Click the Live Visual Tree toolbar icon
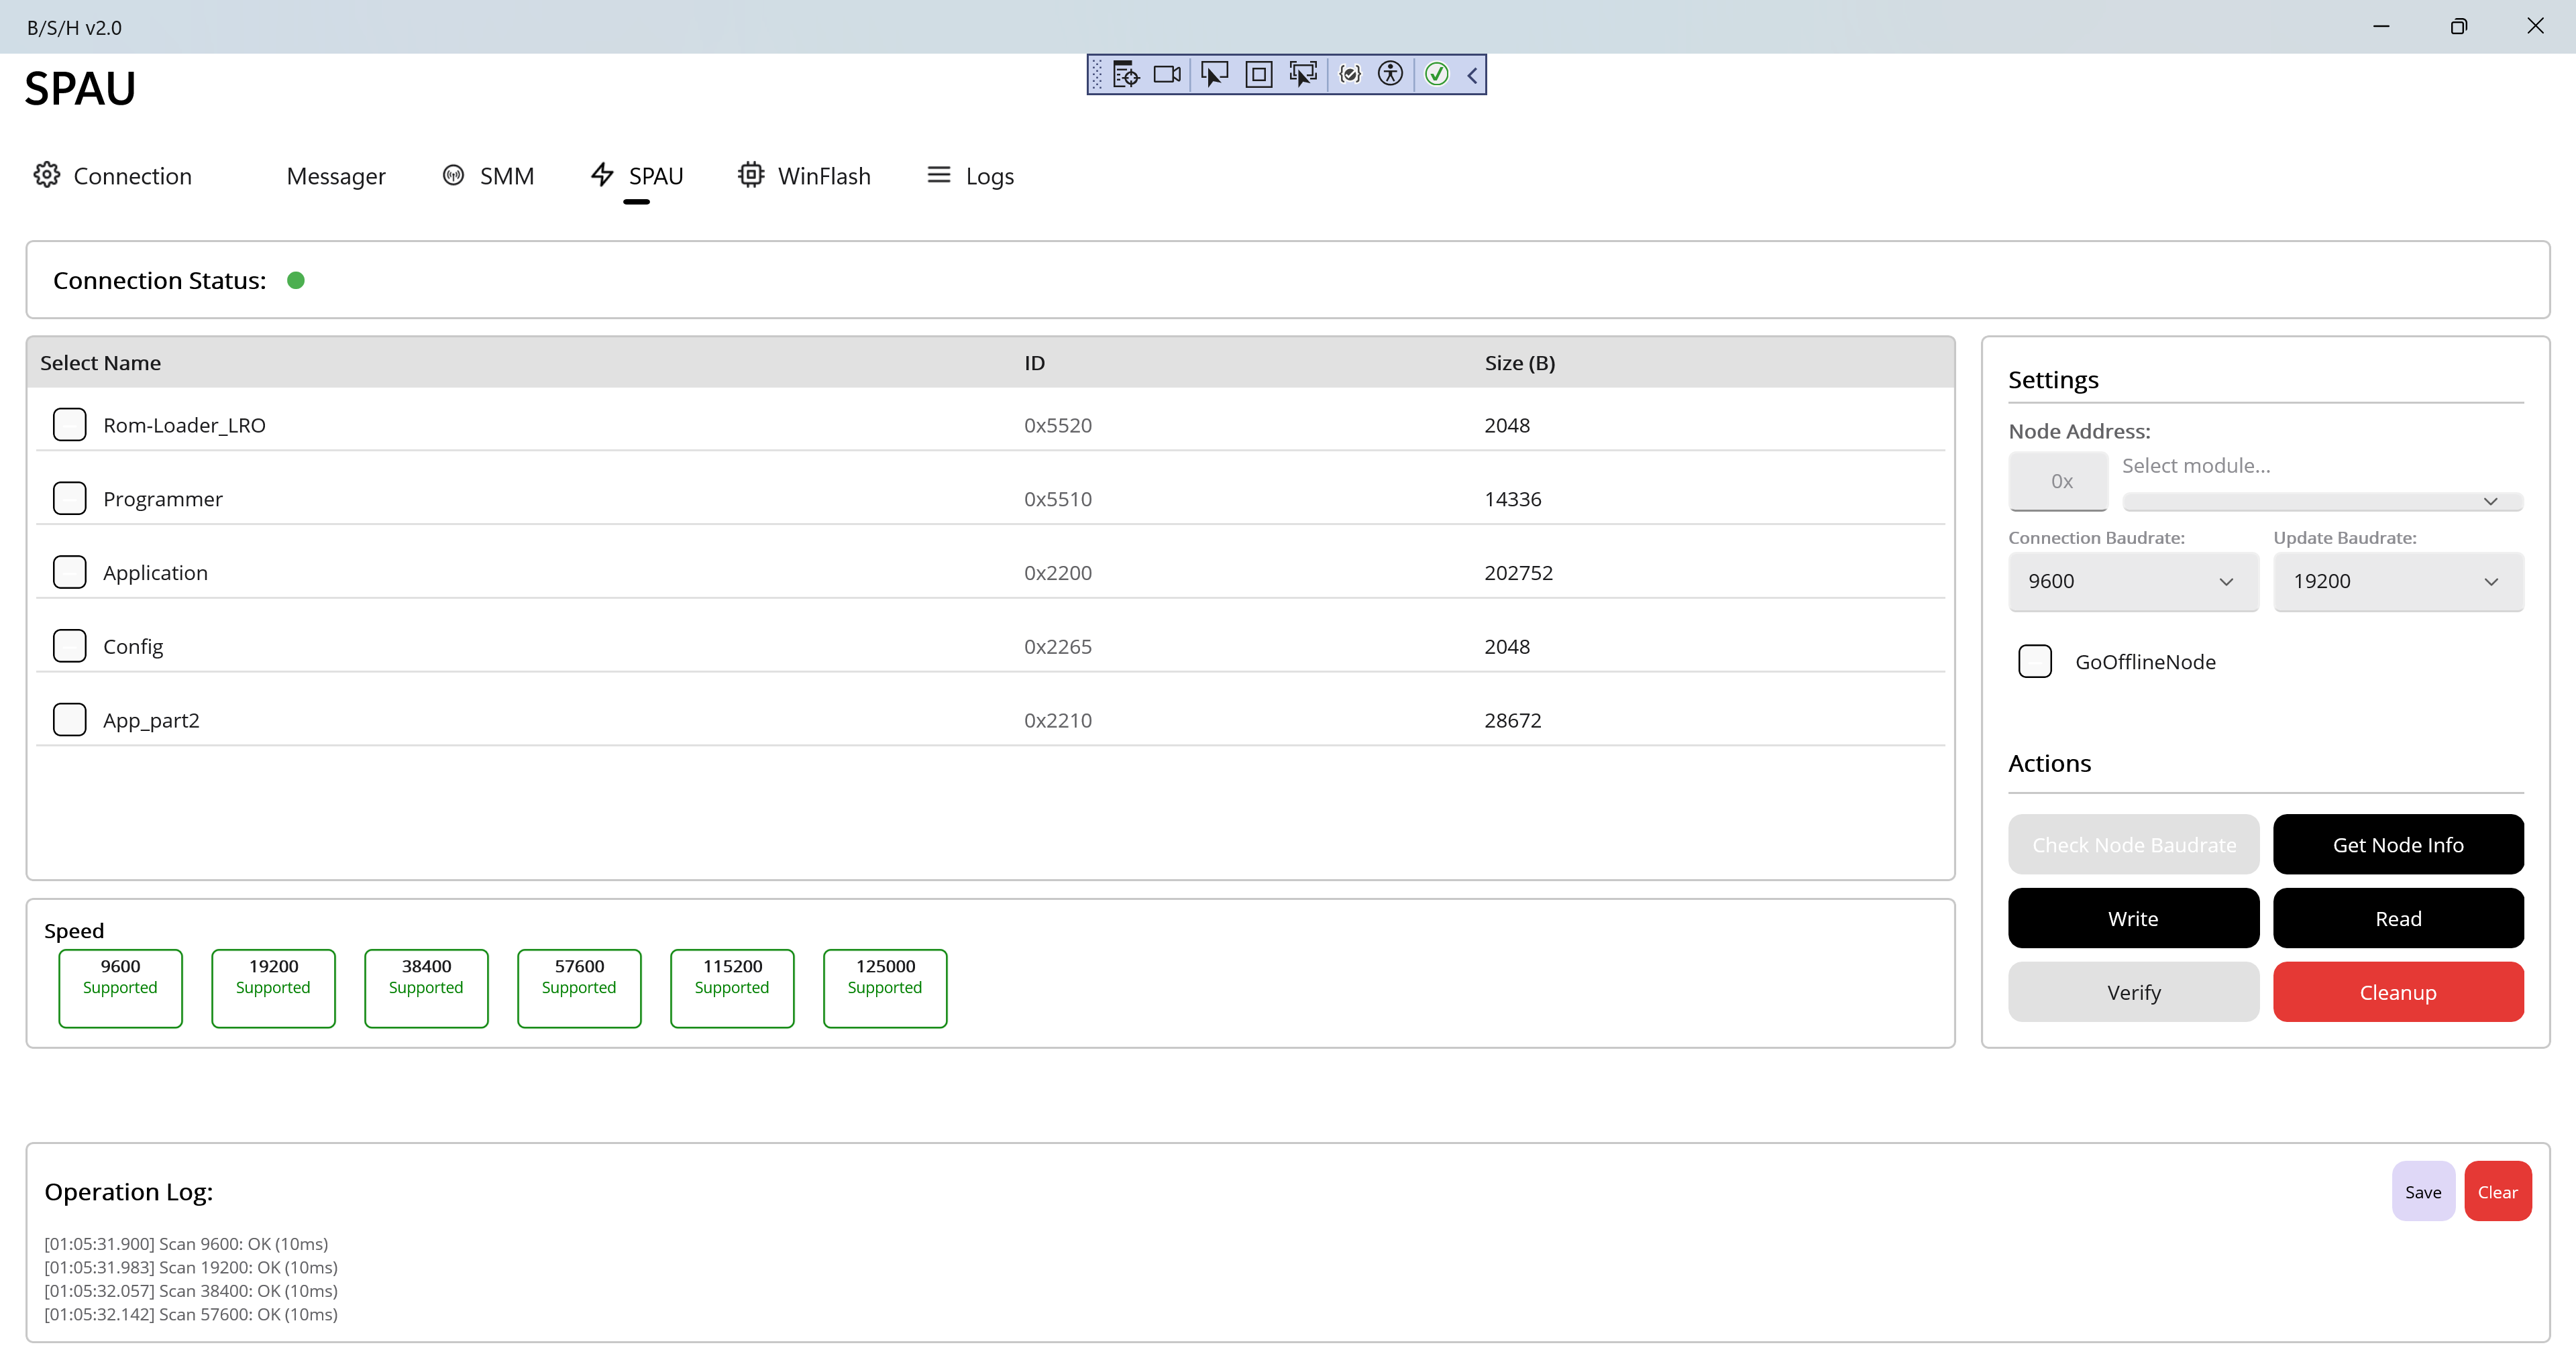The height and width of the screenshot is (1368, 2576). point(1126,74)
